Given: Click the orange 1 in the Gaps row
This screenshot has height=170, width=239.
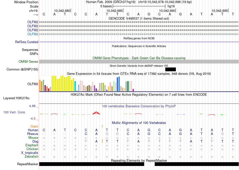Looking at the screenshot, I should coord(102,126).
